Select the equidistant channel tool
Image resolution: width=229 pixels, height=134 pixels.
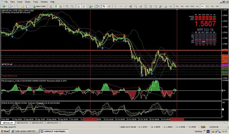click(130, 6)
